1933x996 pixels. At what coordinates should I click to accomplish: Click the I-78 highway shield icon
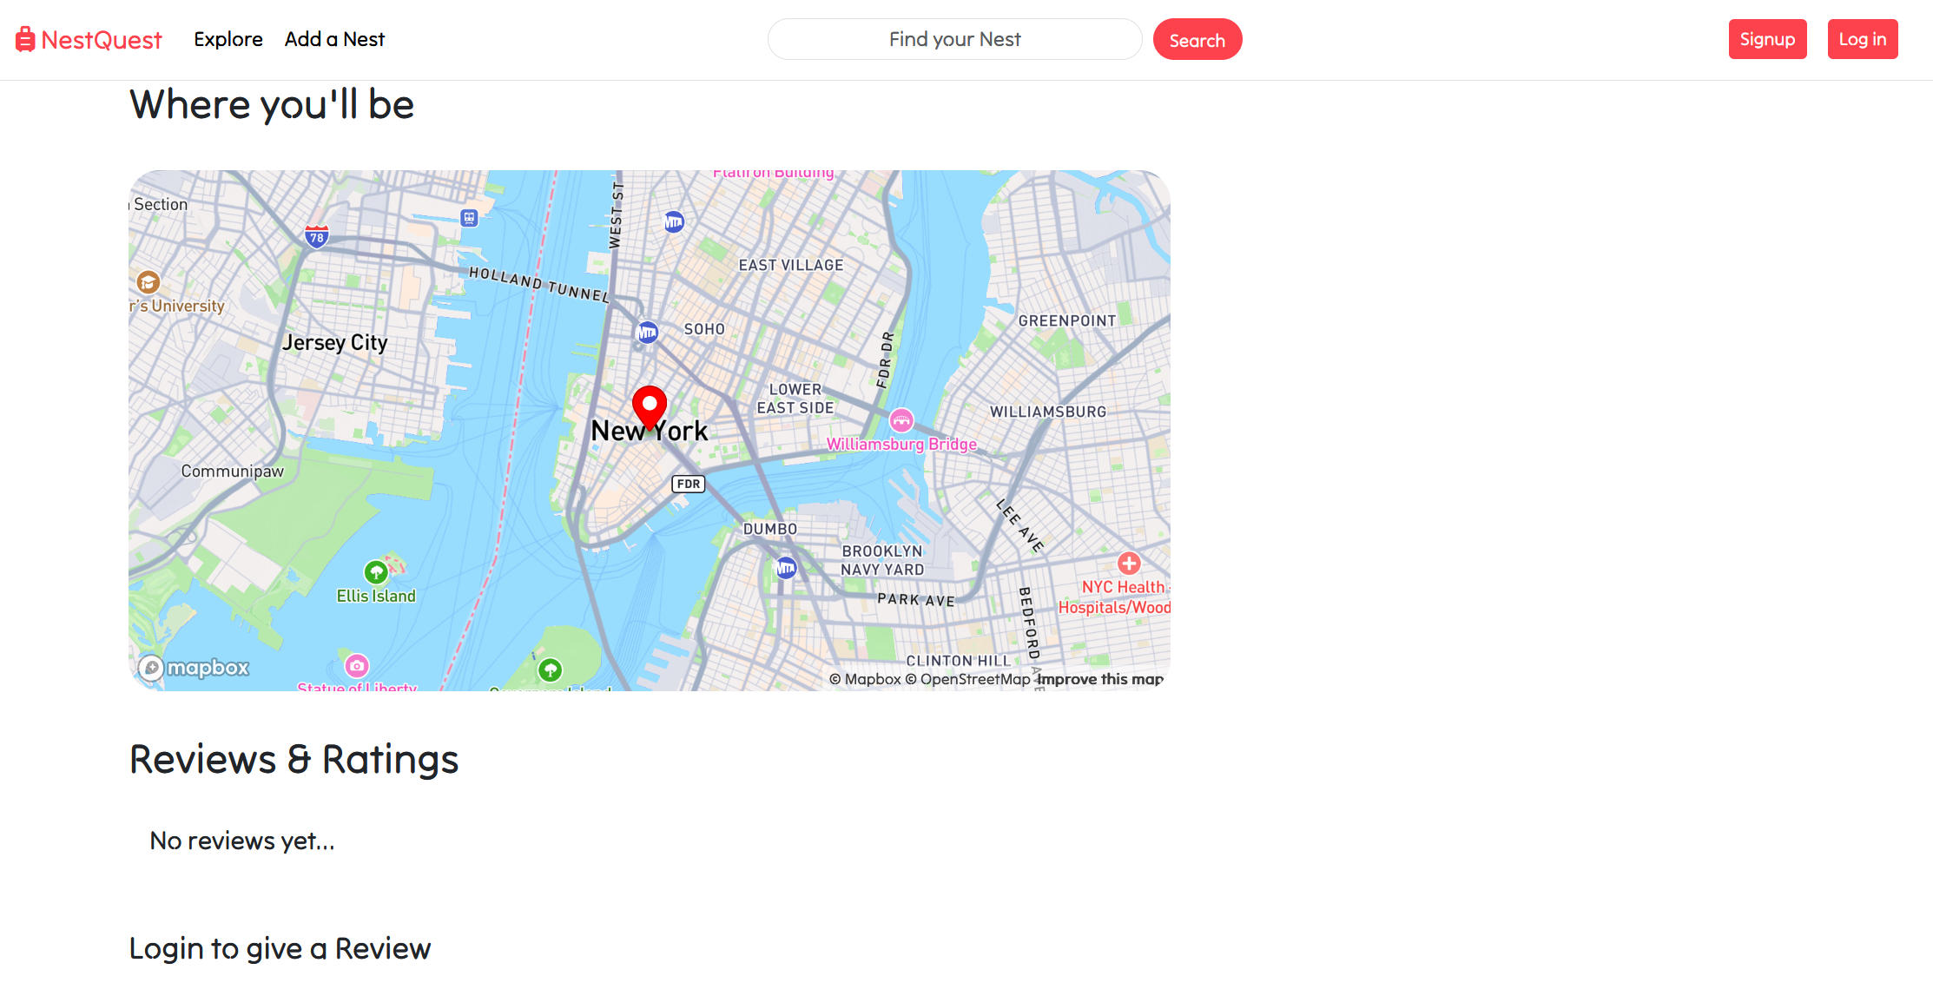tap(317, 236)
